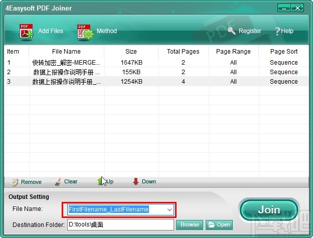The width and height of the screenshot is (313, 238).
Task: Click the 1647KB size cell
Action: coord(131,63)
